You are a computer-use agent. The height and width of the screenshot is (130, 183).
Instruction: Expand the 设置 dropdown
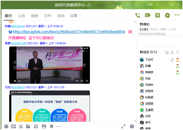tap(76, 16)
